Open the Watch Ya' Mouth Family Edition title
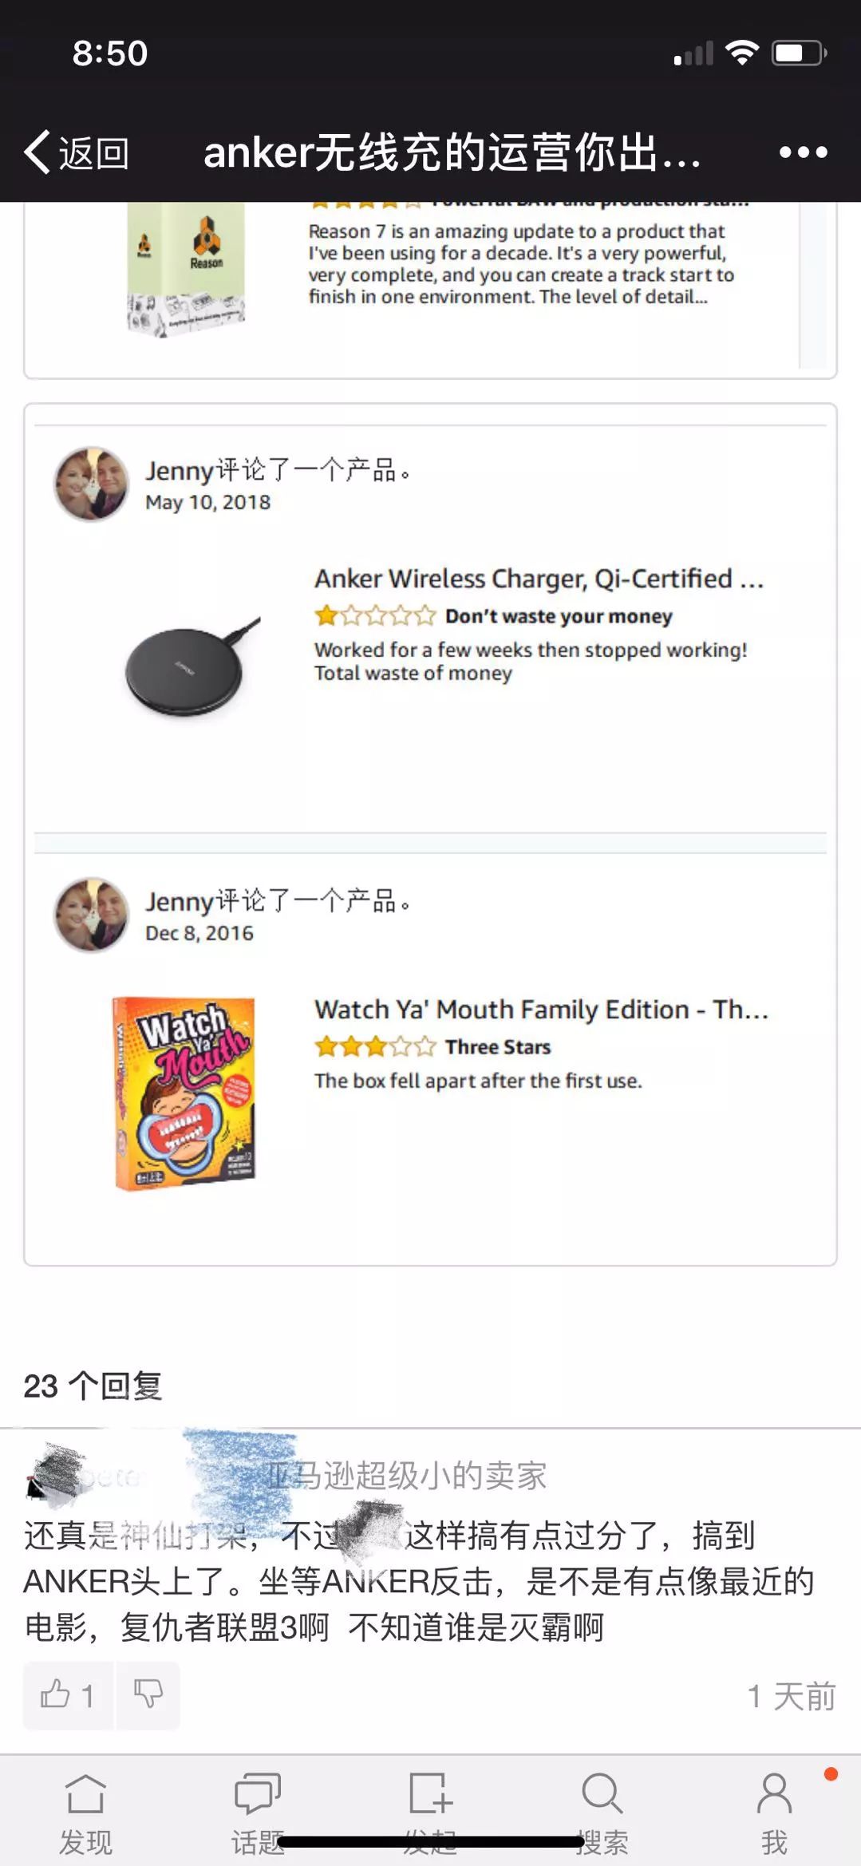This screenshot has height=1866, width=861. click(x=541, y=1010)
